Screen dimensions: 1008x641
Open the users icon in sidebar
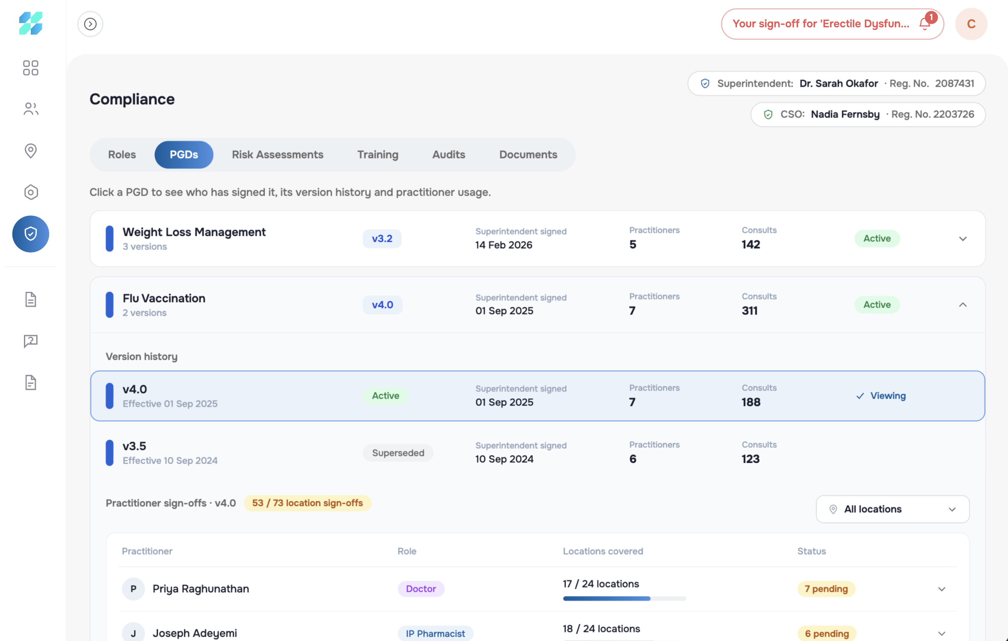[x=30, y=109]
